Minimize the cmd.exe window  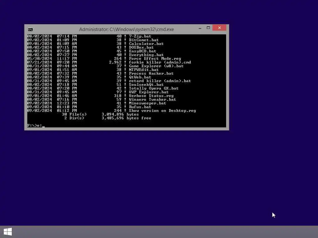click(x=200, y=28)
